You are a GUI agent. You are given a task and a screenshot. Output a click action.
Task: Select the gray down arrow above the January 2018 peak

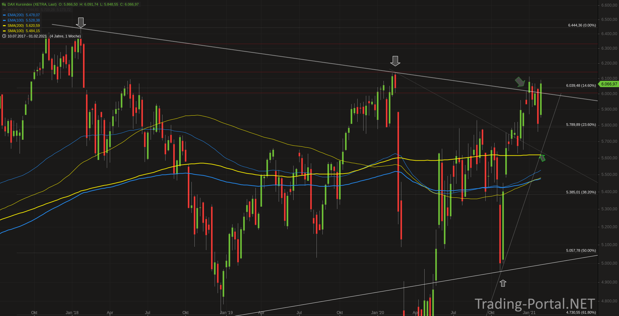pos(81,23)
